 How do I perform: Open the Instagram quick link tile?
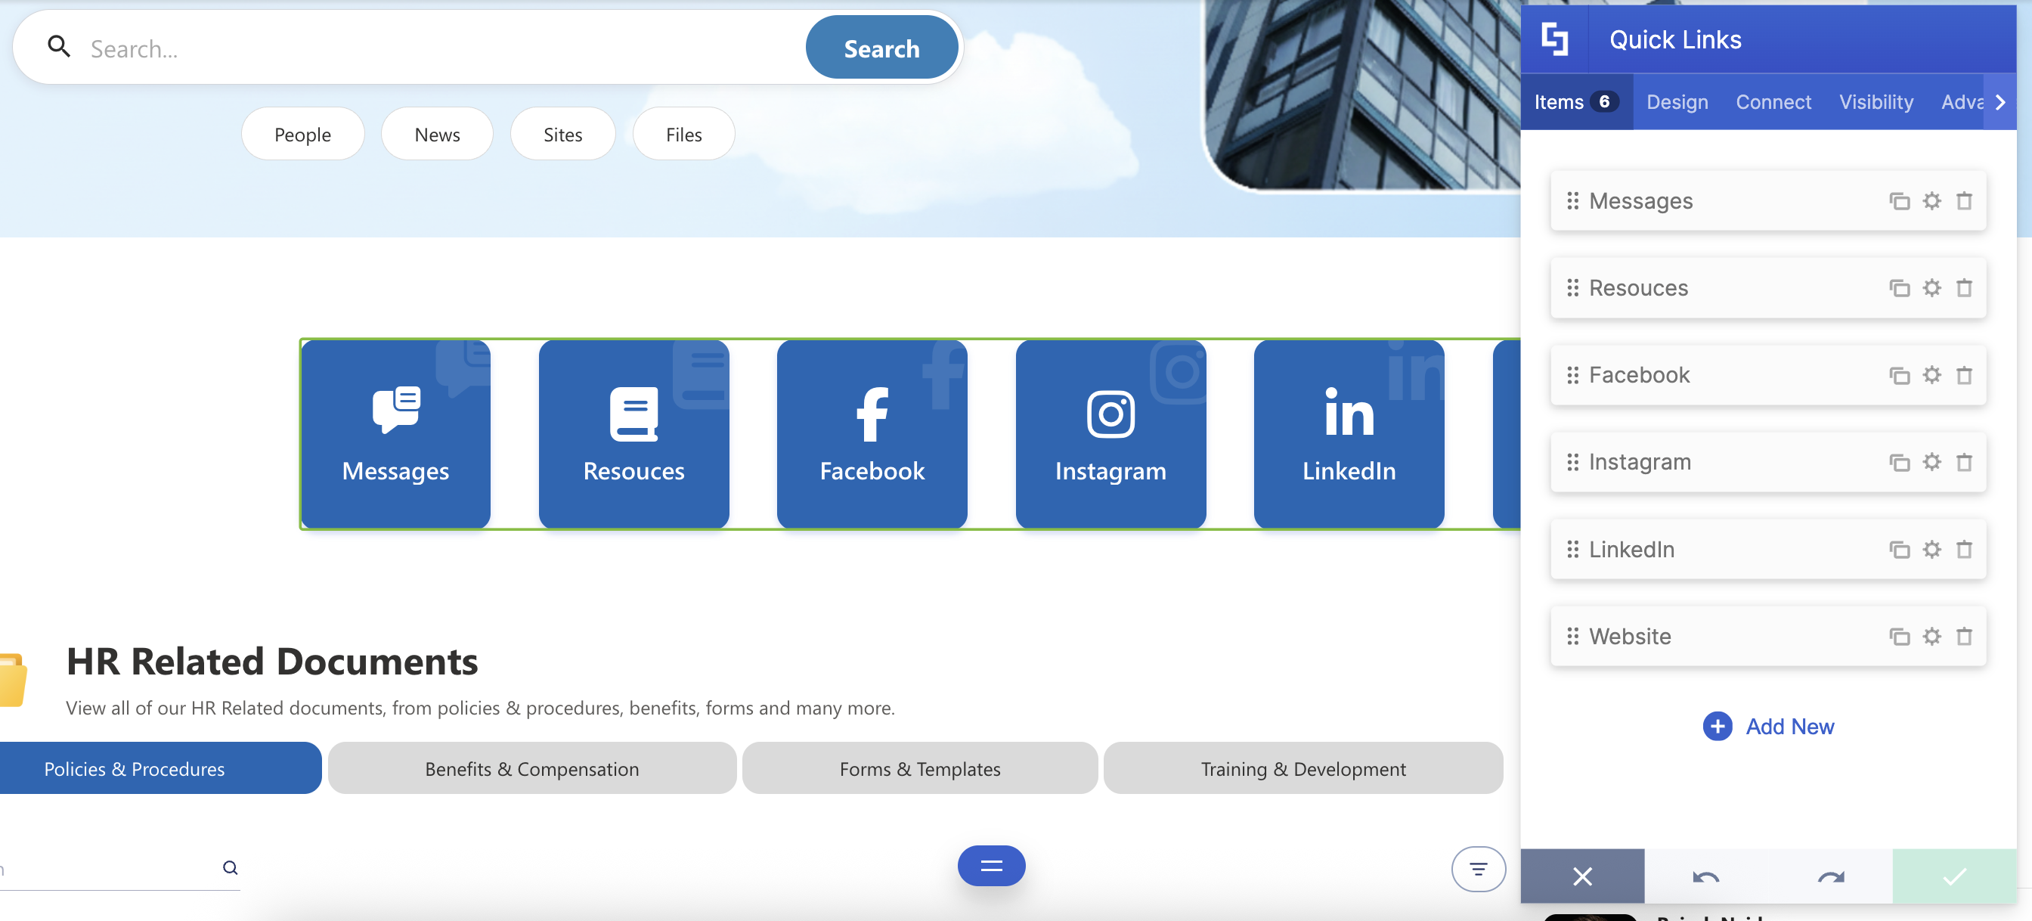coord(1110,434)
